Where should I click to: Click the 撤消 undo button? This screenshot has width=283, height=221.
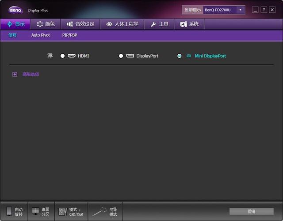(x=252, y=211)
